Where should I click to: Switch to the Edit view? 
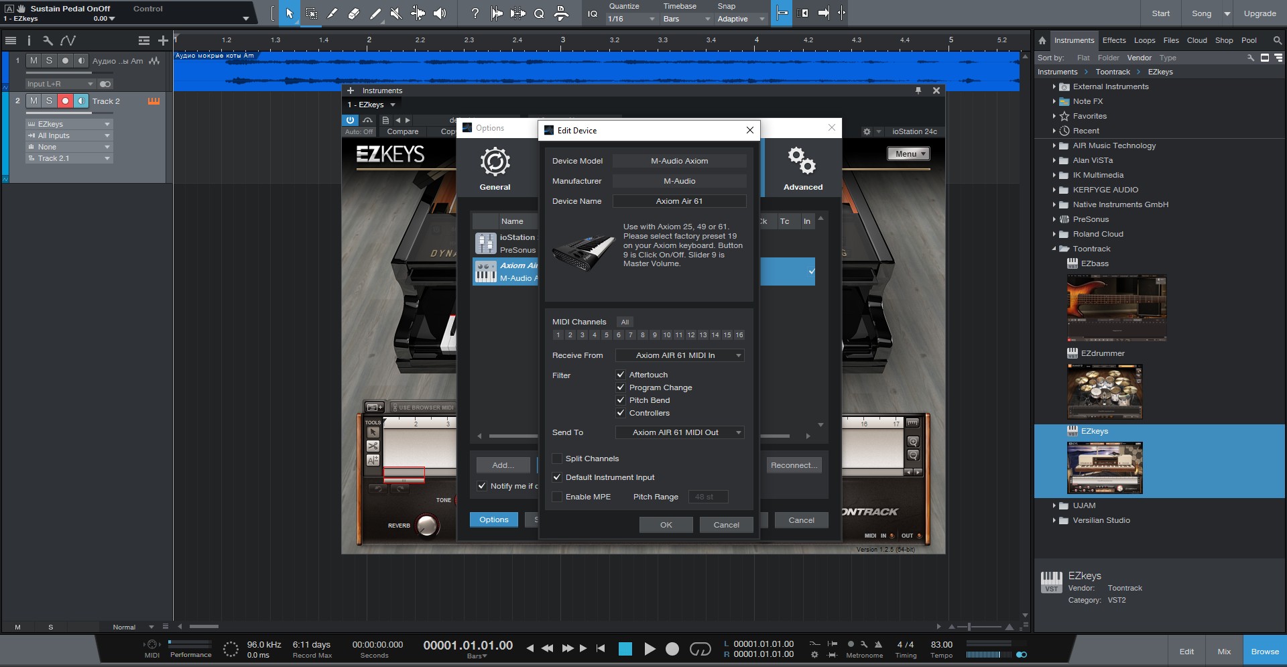1186,651
